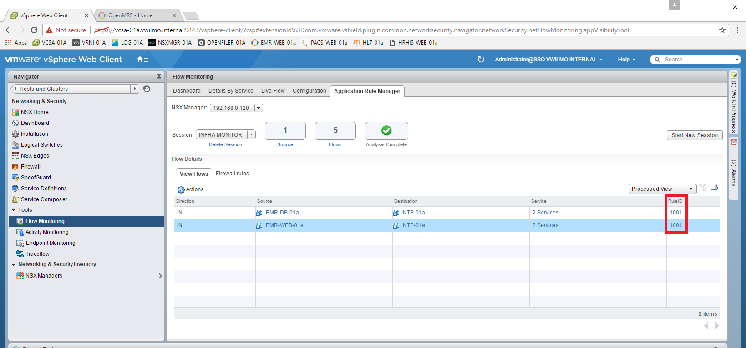746x348 pixels.
Task: Click the Logical Switches icon
Action: tap(15, 145)
